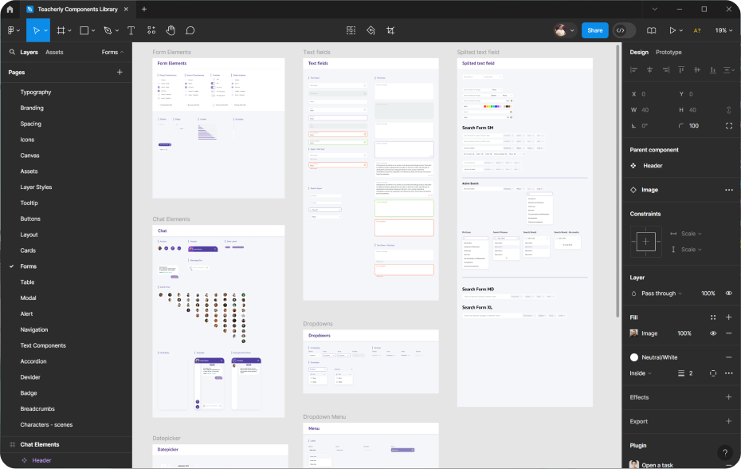Open the Navigation page
The height and width of the screenshot is (469, 741).
pyautogui.click(x=34, y=329)
